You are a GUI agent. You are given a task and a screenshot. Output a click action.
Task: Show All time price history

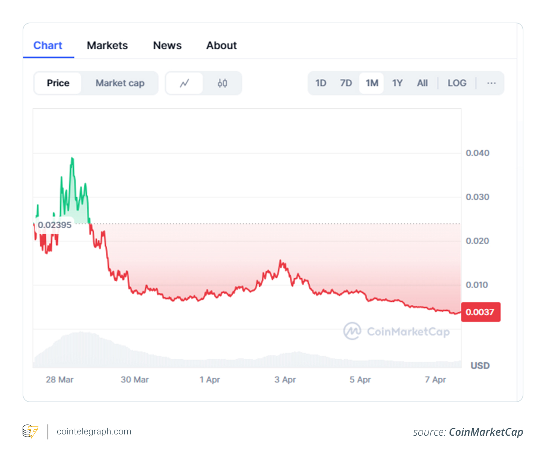422,83
